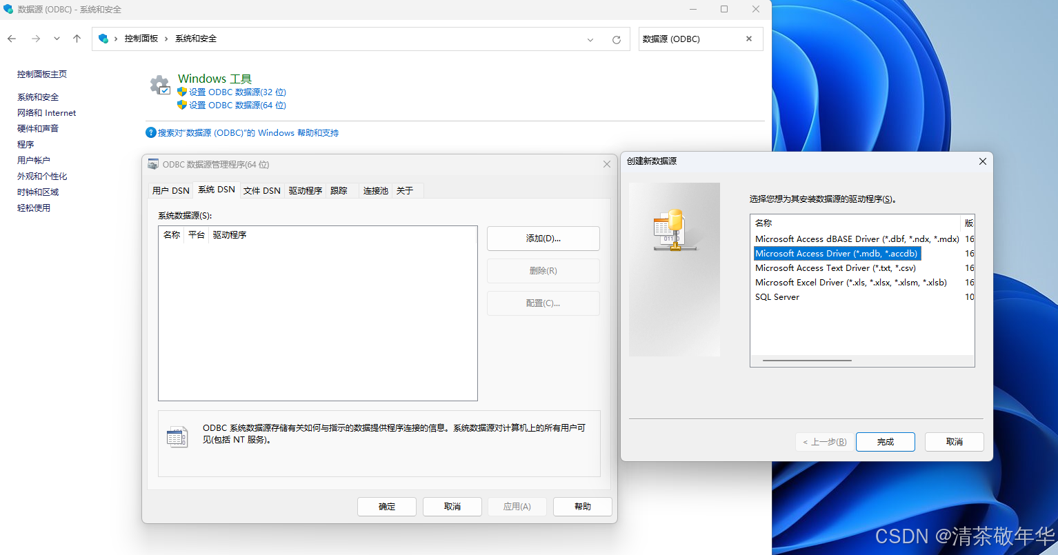Click 系统和安全 in the address breadcrumb
This screenshot has height=555, width=1058.
(x=196, y=39)
